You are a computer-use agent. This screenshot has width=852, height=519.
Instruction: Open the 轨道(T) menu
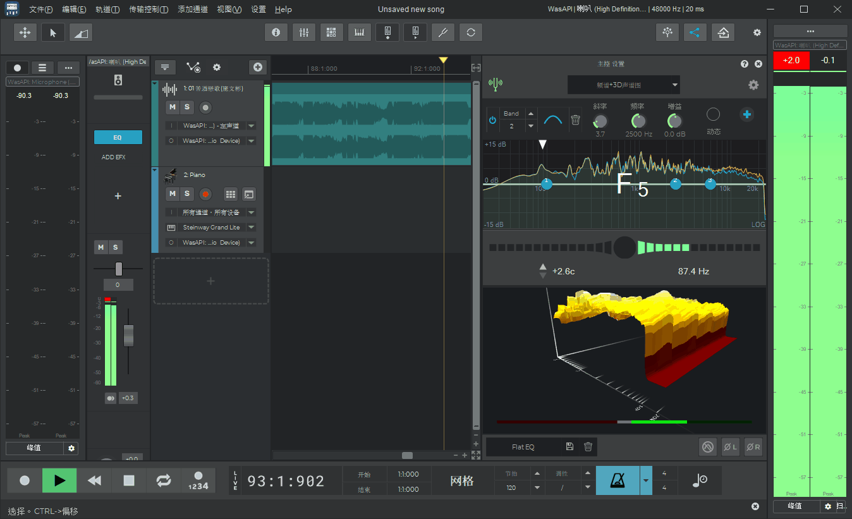coord(107,9)
